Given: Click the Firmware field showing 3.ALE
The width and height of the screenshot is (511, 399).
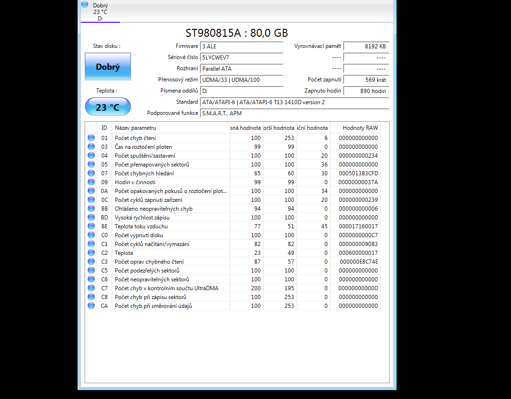Looking at the screenshot, I should [x=241, y=47].
